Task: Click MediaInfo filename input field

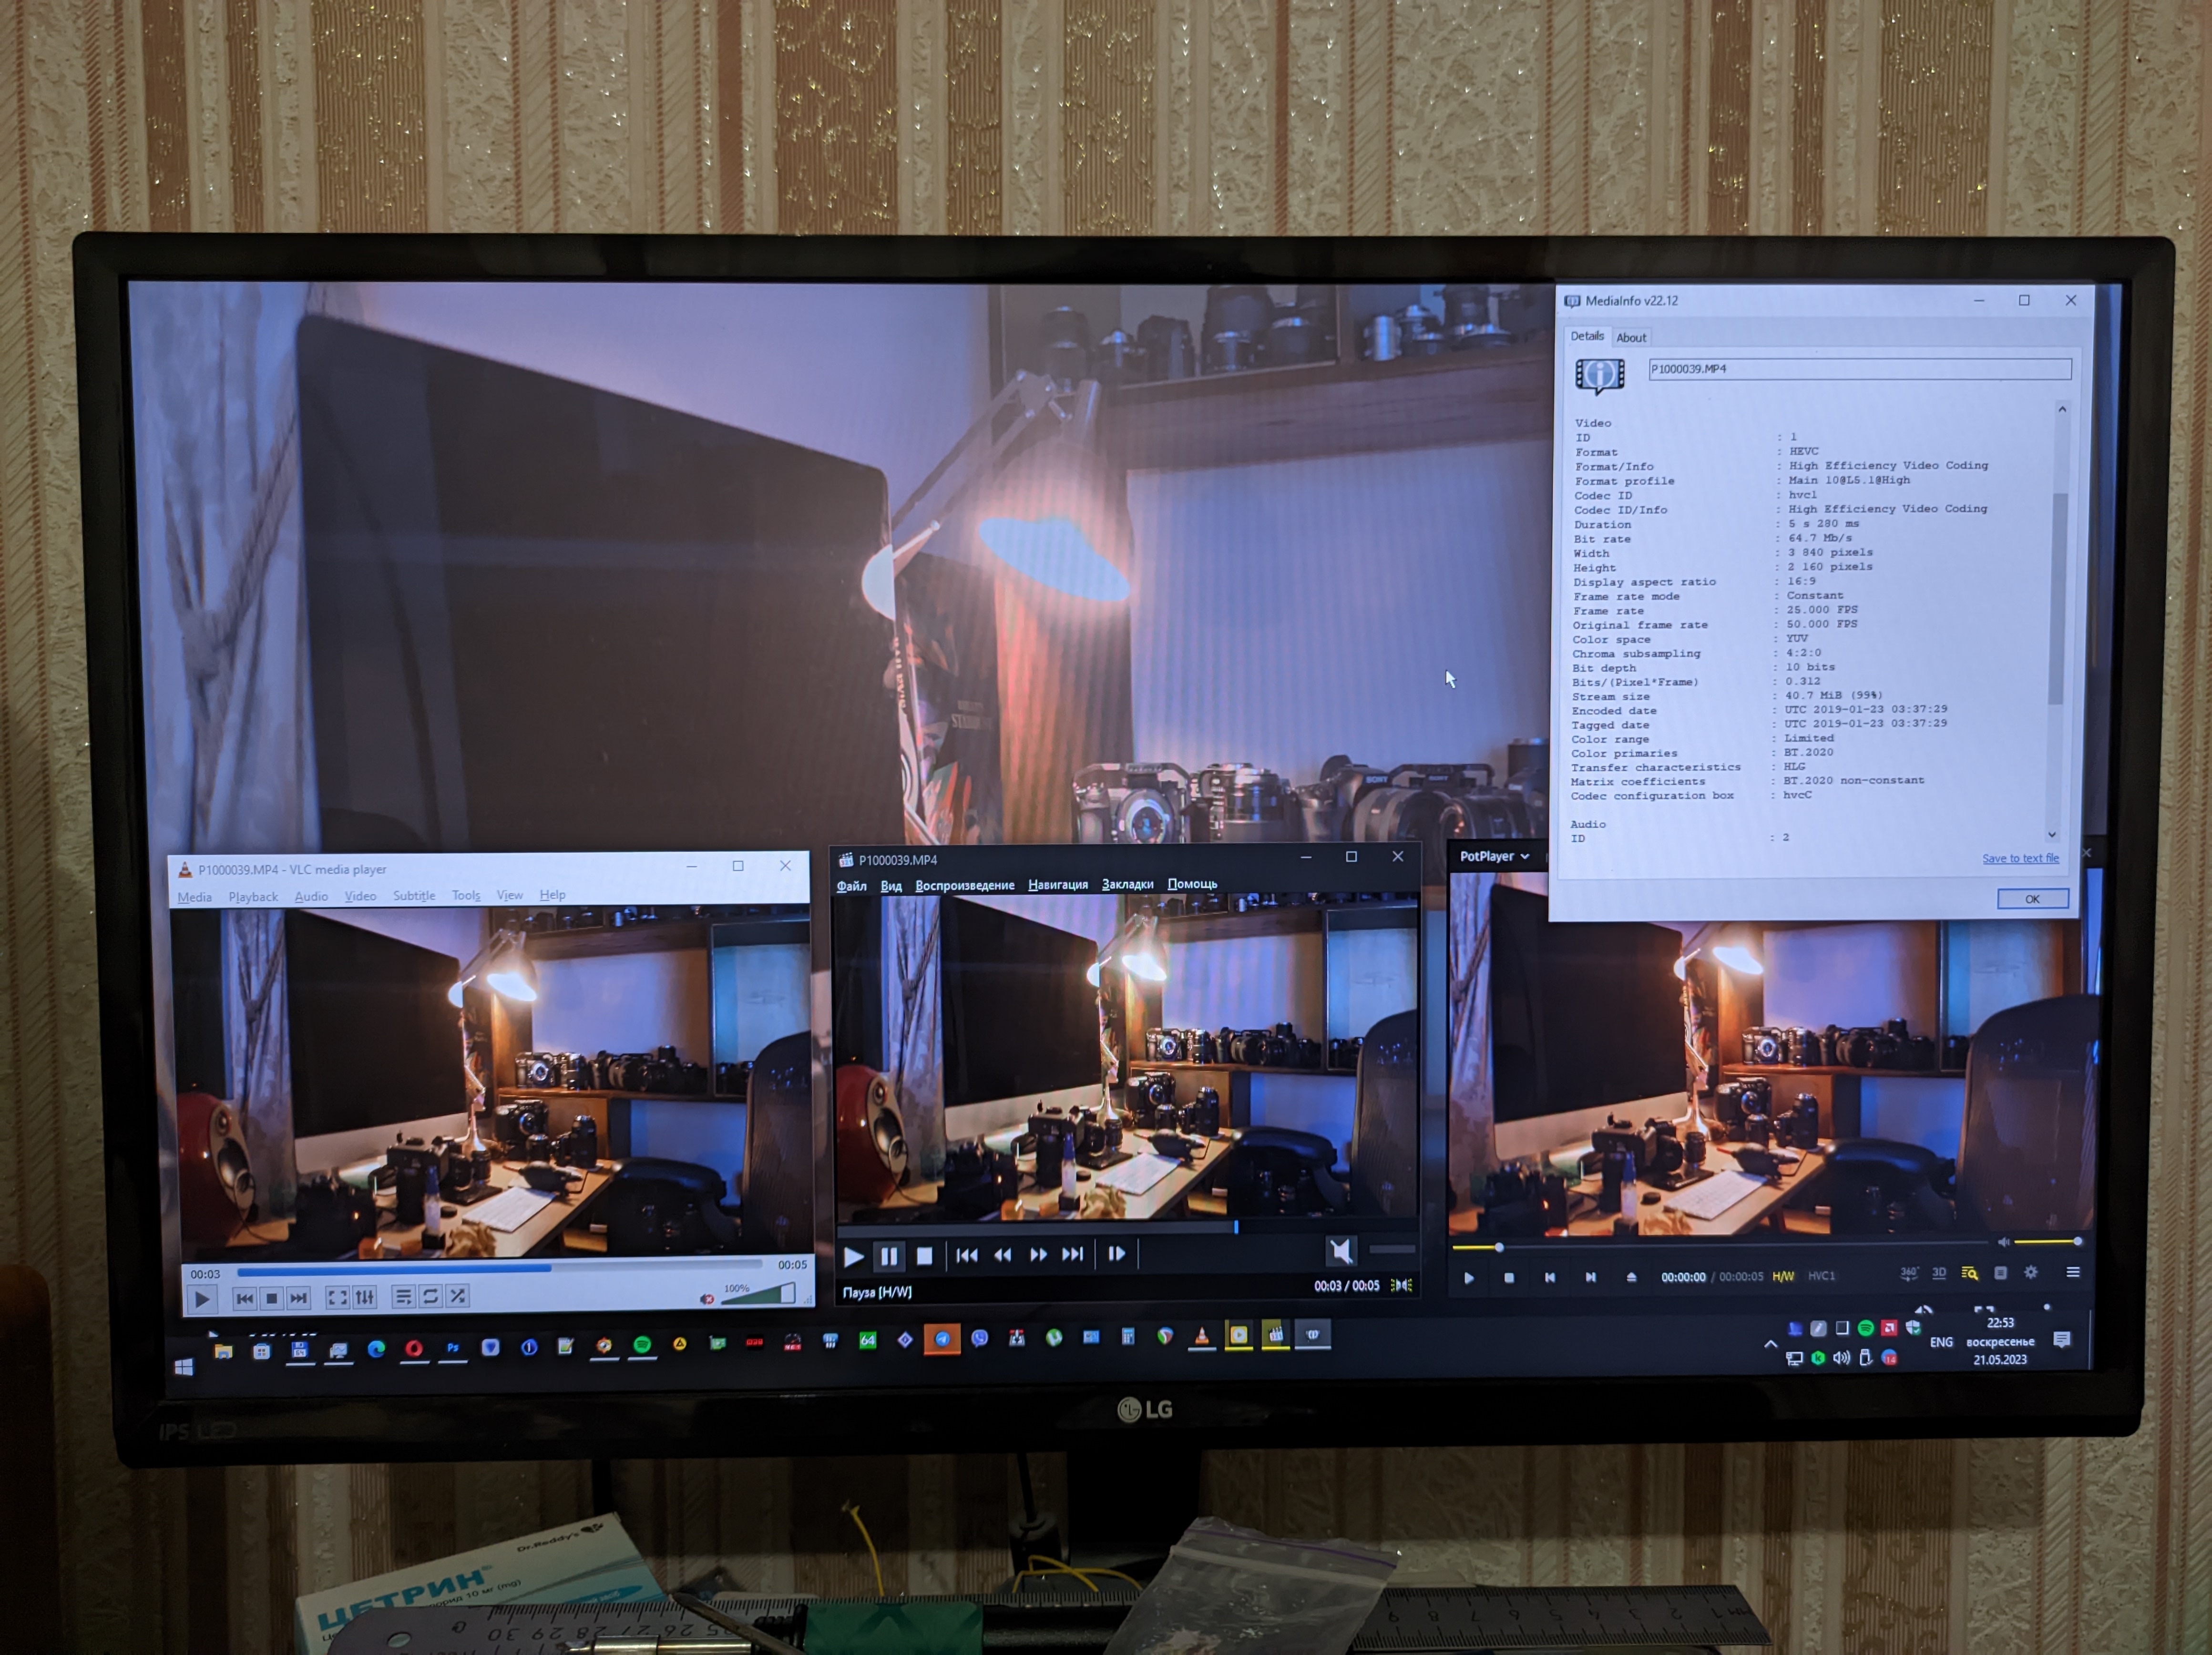Action: (x=1859, y=369)
